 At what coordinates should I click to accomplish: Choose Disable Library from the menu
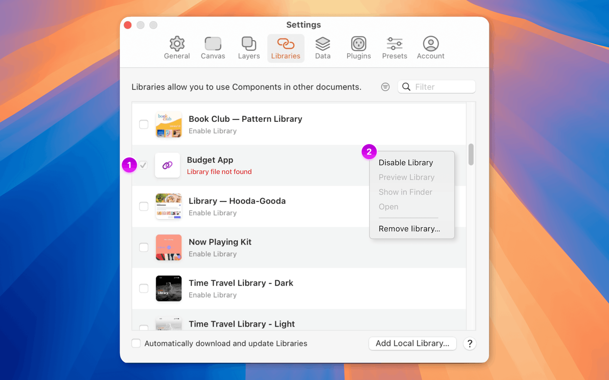(406, 162)
